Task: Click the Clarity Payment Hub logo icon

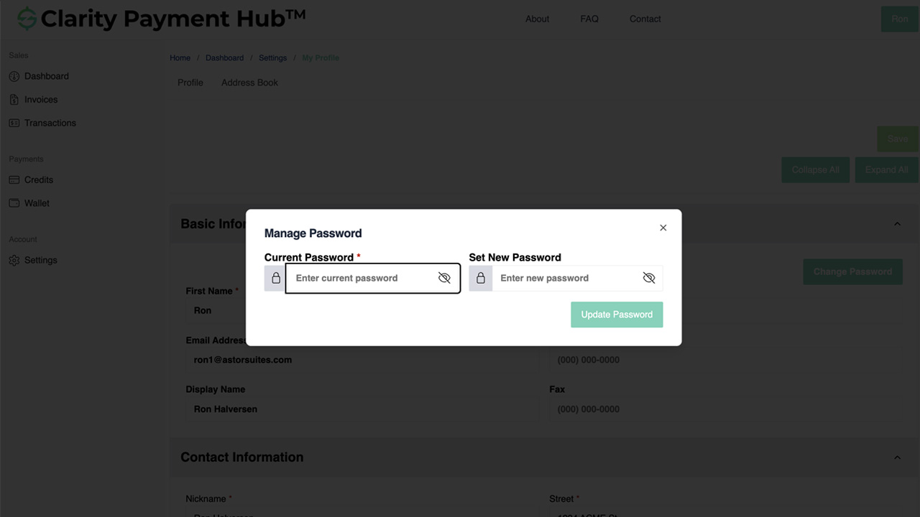Action: (26, 19)
